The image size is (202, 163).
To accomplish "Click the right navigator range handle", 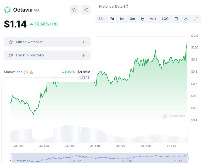I will (188, 158).
